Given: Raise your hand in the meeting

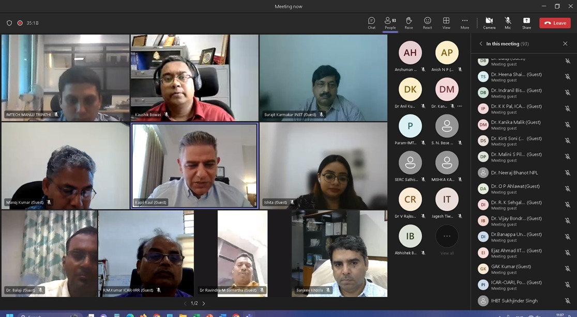Looking at the screenshot, I should (x=408, y=23).
